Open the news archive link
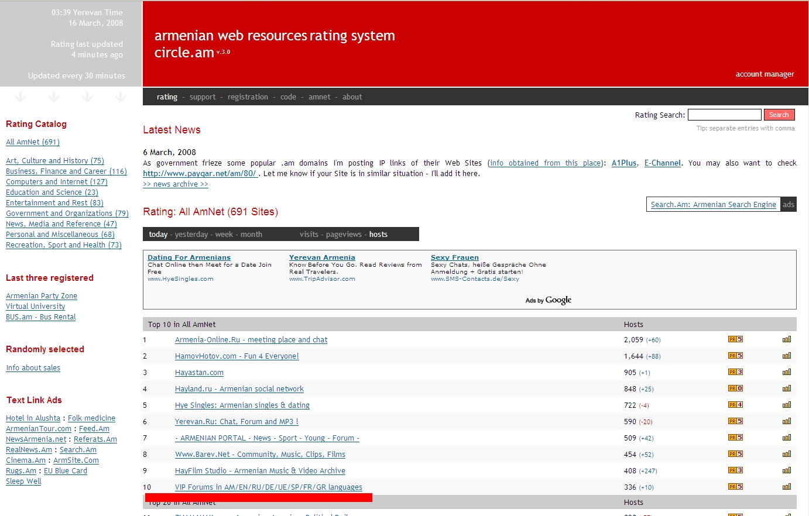The image size is (809, 516). point(175,184)
